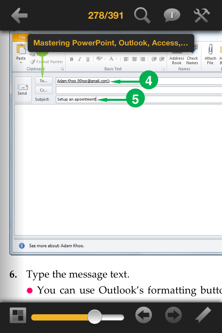This screenshot has height=333, width=222.
Task: Click the message body area
Action: point(118,170)
